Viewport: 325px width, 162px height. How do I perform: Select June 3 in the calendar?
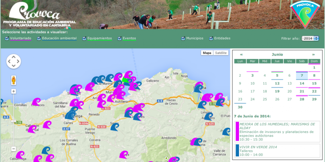pos(252,76)
